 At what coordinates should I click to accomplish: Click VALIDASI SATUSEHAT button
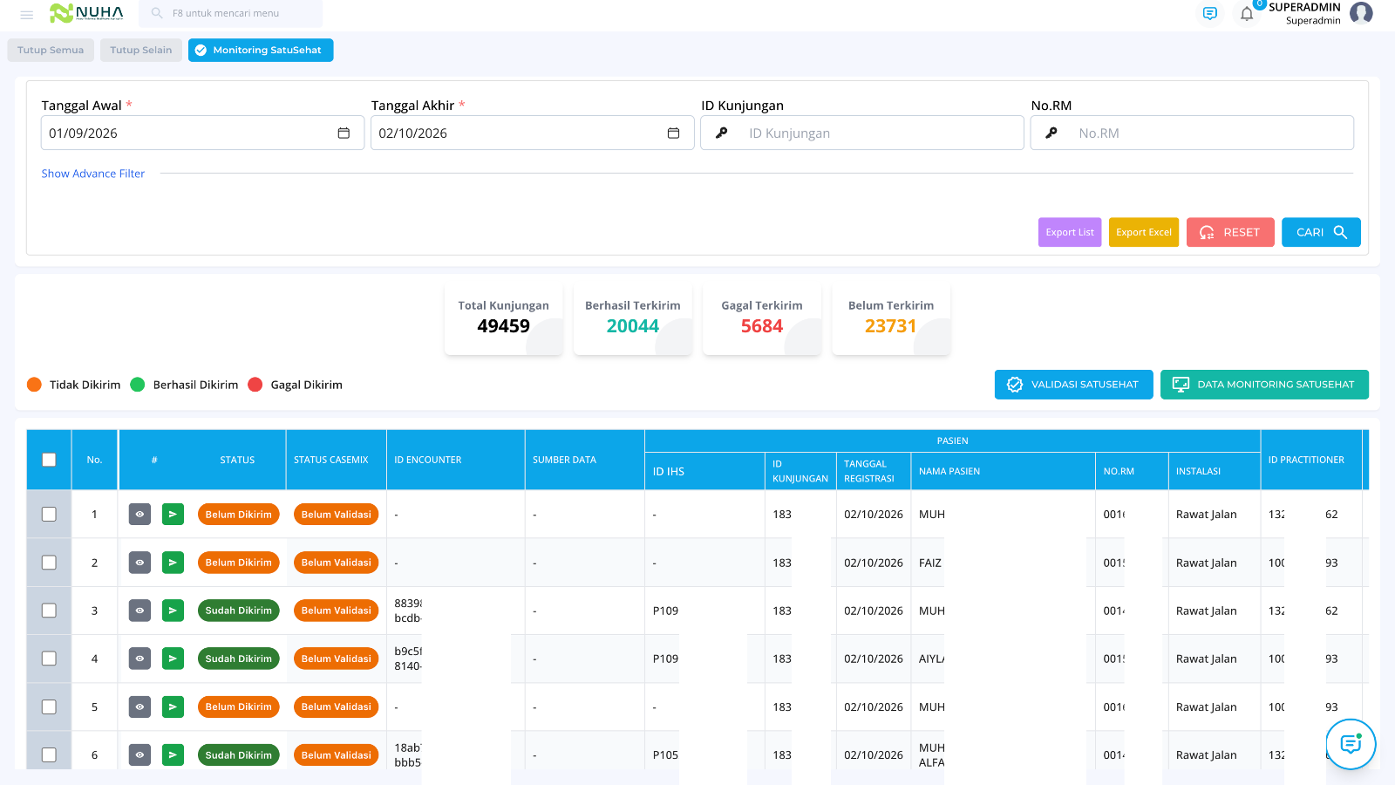[1074, 385]
